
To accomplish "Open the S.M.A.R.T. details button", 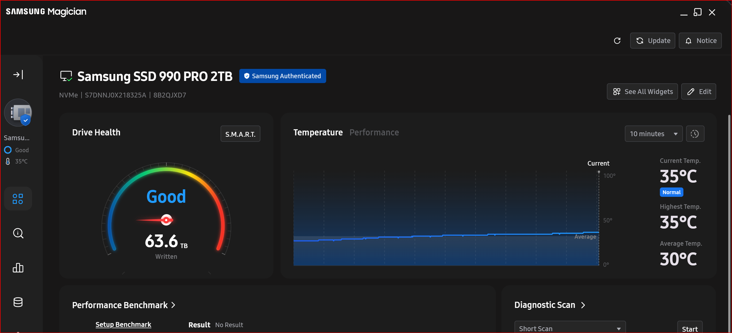I will [240, 134].
